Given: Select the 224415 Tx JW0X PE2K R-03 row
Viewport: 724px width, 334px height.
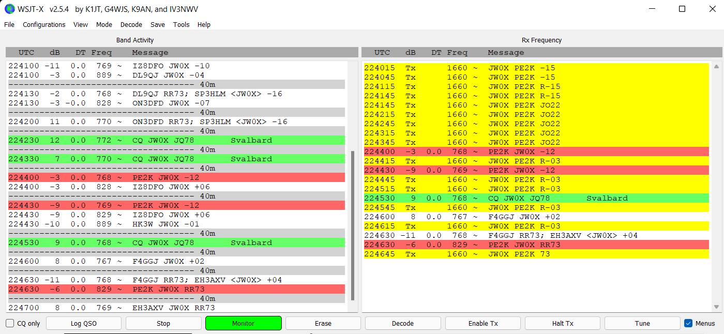Looking at the screenshot, I should tap(536, 161).
